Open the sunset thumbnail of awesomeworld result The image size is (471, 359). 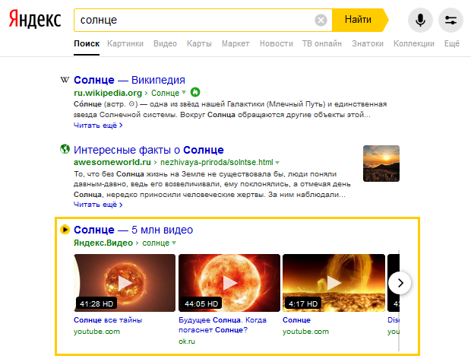[381, 164]
